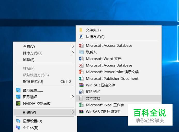Select the greyed 粘贴快捷方式(S) entry
The width and height of the screenshot is (179, 132).
(44, 75)
